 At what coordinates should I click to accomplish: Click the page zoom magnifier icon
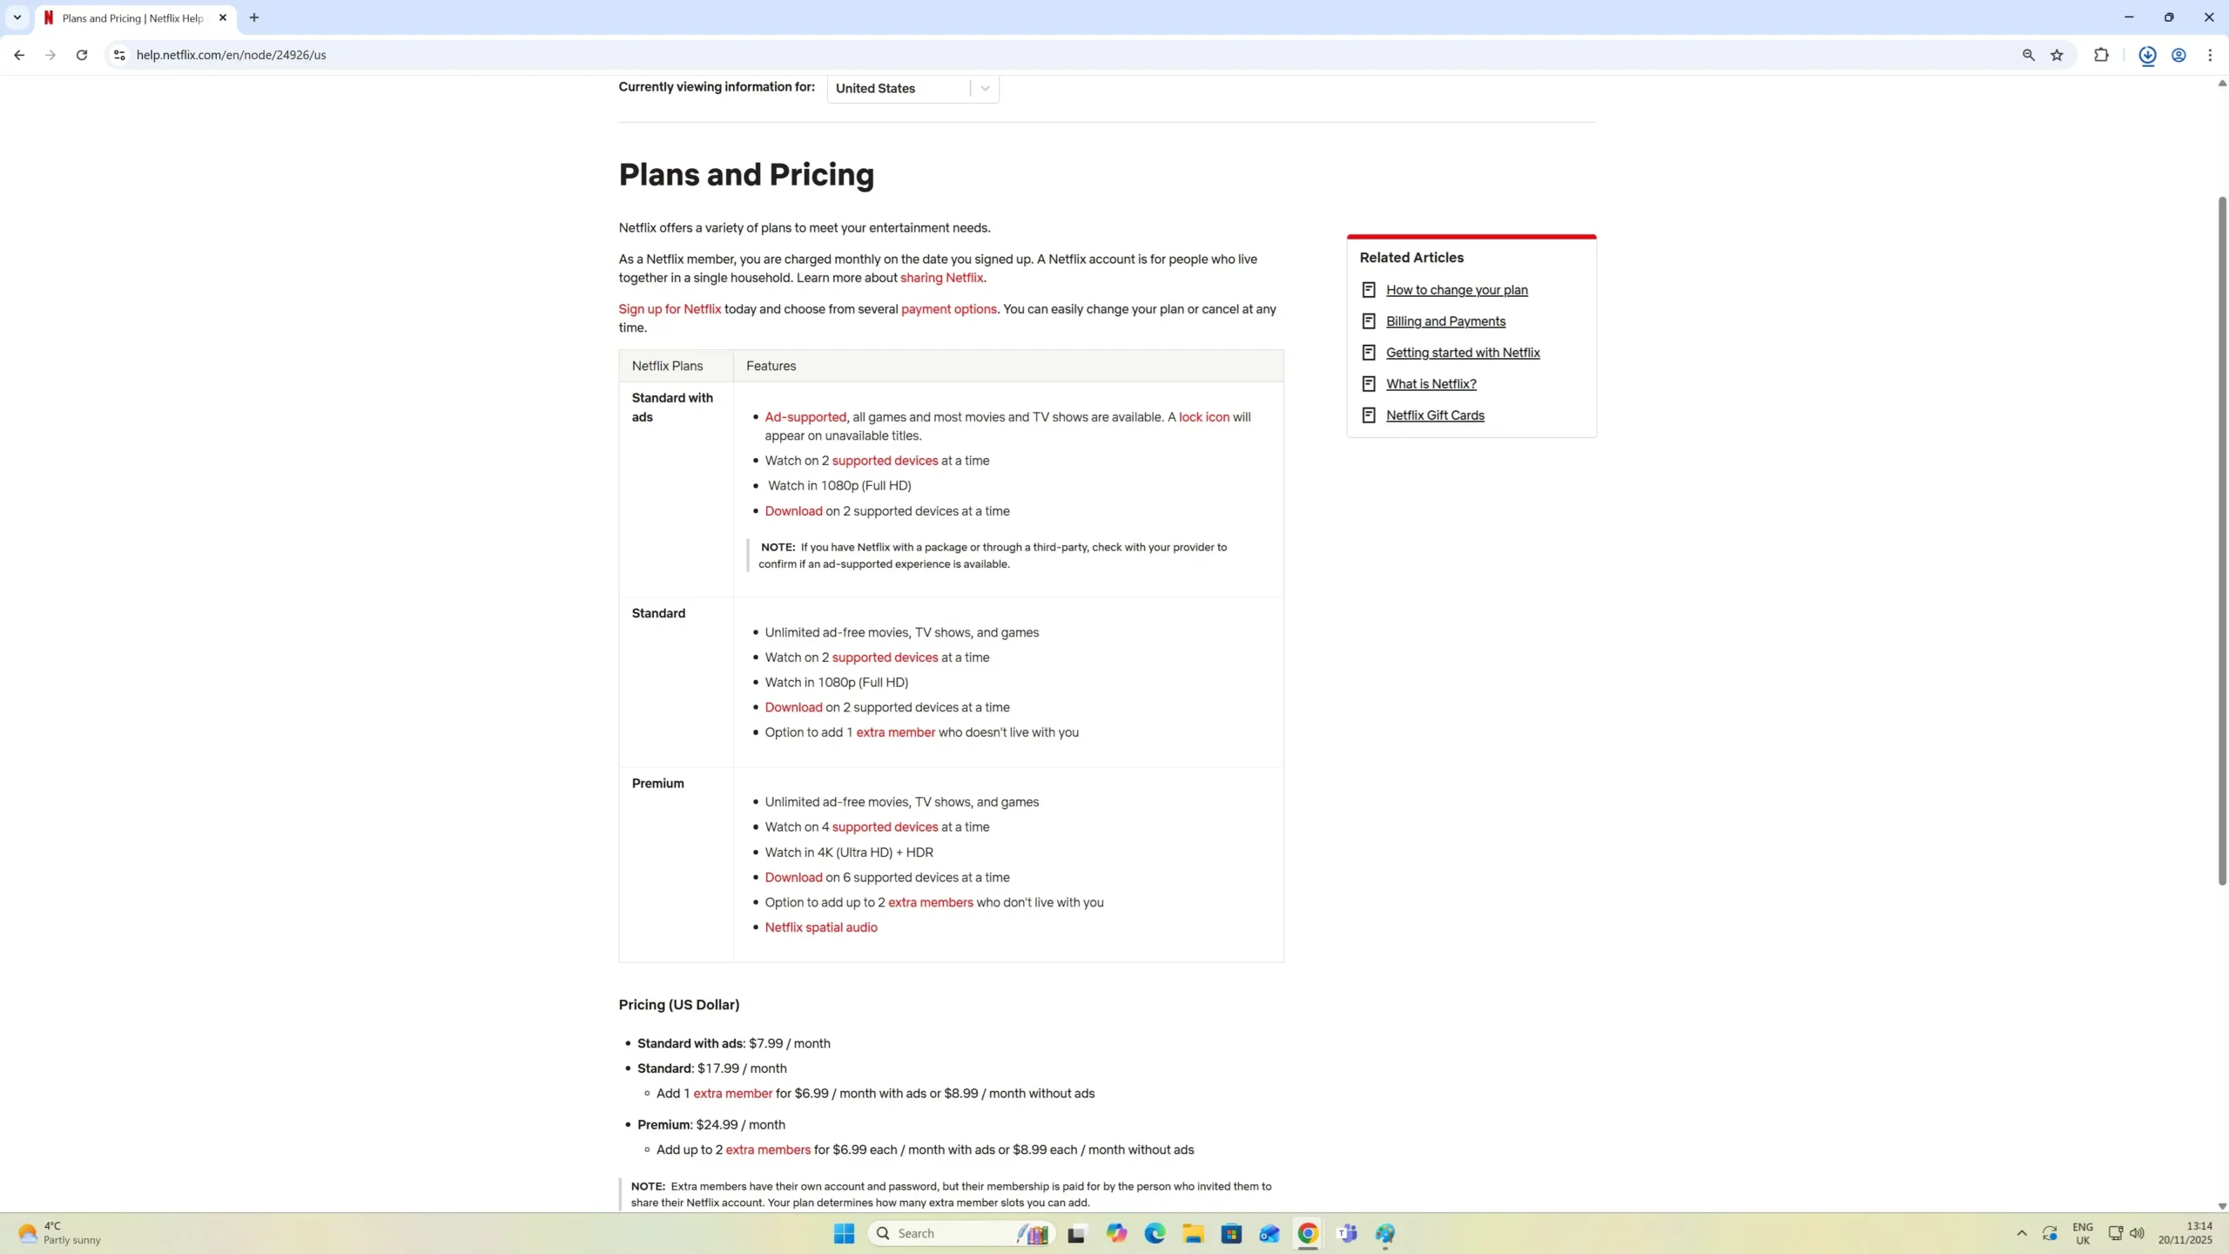coord(2028,55)
